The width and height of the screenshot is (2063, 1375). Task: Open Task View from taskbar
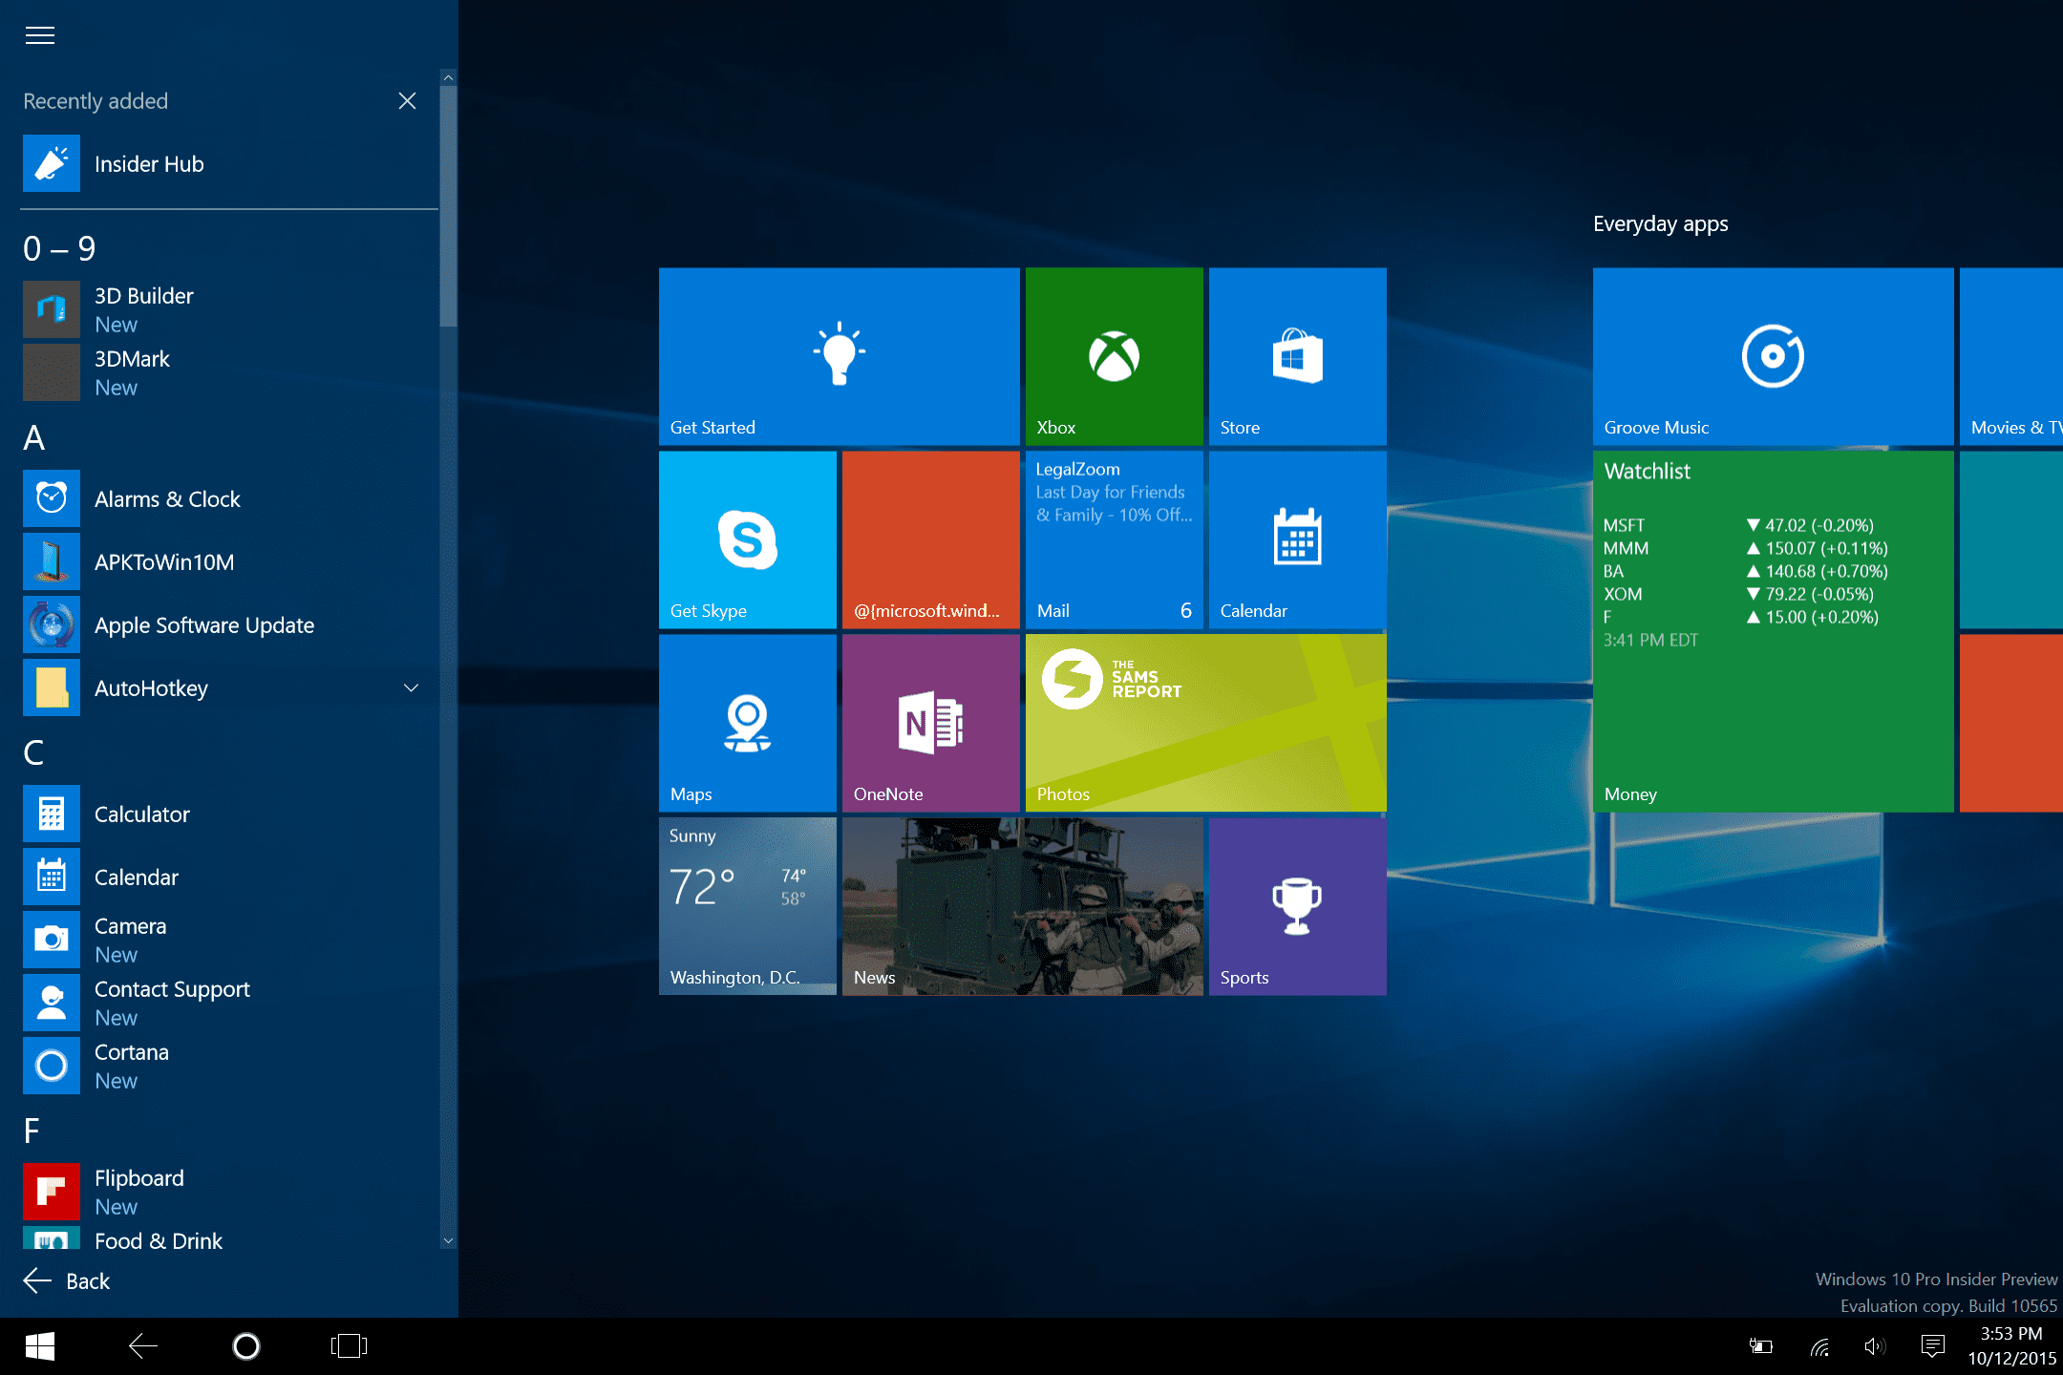pos(349,1346)
